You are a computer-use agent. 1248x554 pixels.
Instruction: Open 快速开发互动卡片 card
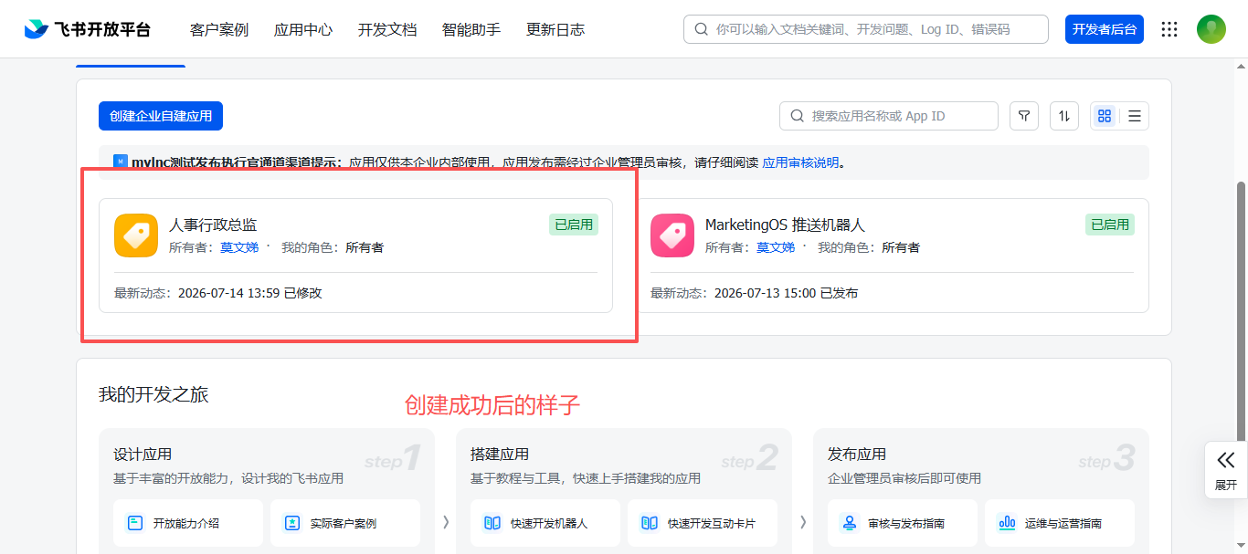coord(703,523)
